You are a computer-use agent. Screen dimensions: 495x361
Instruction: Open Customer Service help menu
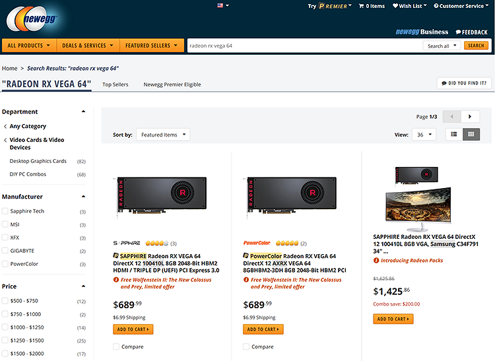pos(461,6)
